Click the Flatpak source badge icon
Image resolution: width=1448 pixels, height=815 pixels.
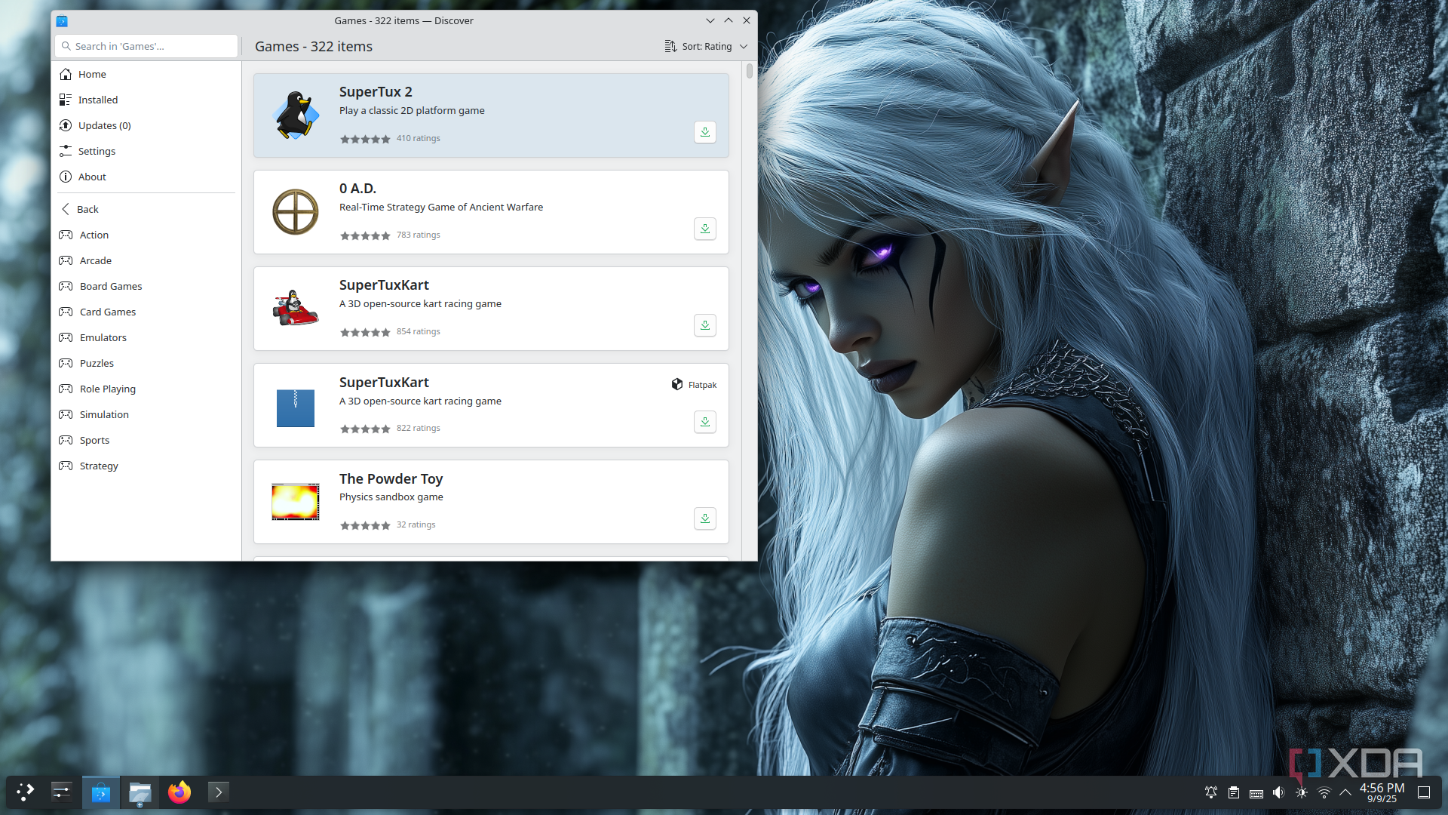pyautogui.click(x=677, y=385)
